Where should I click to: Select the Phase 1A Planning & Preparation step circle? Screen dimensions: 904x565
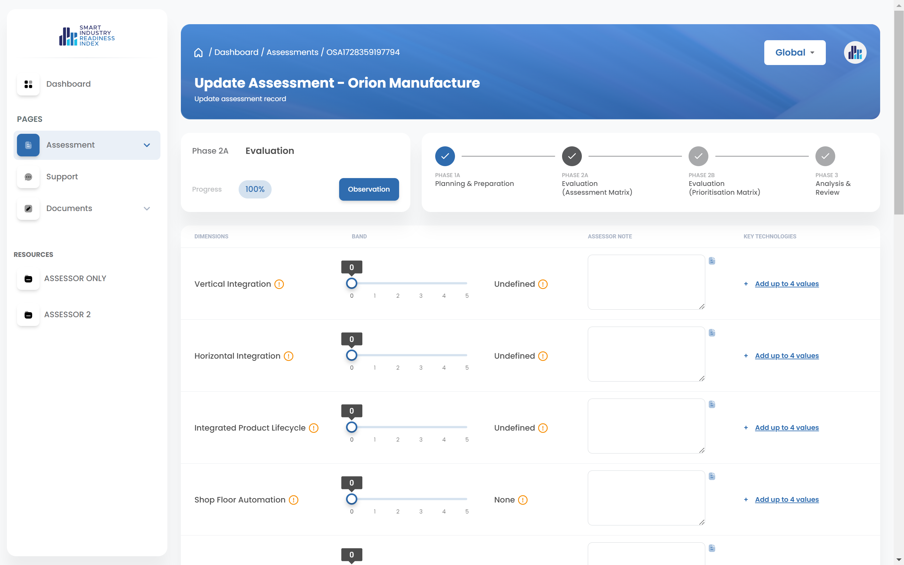pyautogui.click(x=445, y=156)
